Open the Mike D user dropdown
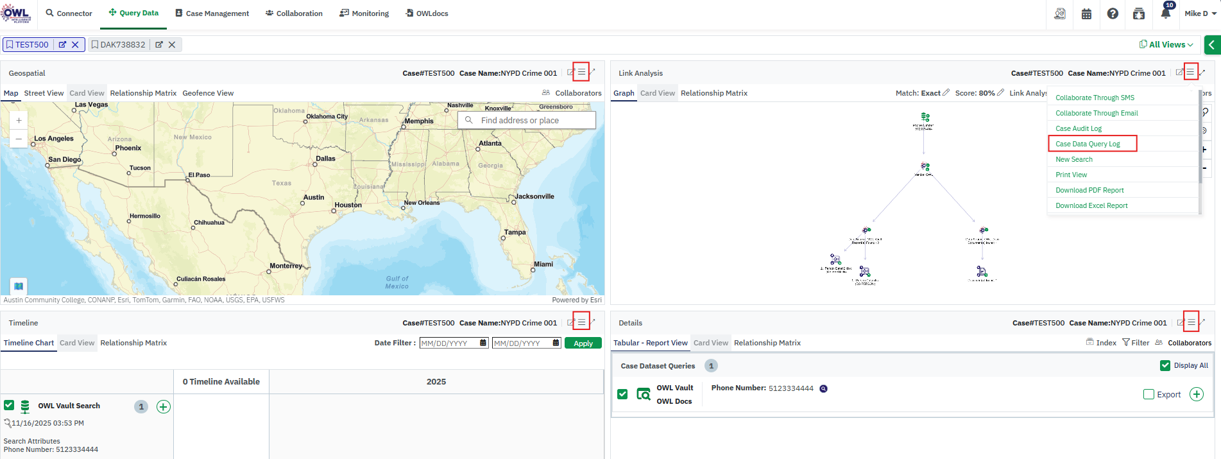The image size is (1221, 459). (1200, 13)
